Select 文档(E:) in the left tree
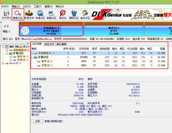 pos(23,60)
